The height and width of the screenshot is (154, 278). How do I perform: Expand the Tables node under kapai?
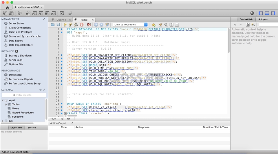(6, 104)
